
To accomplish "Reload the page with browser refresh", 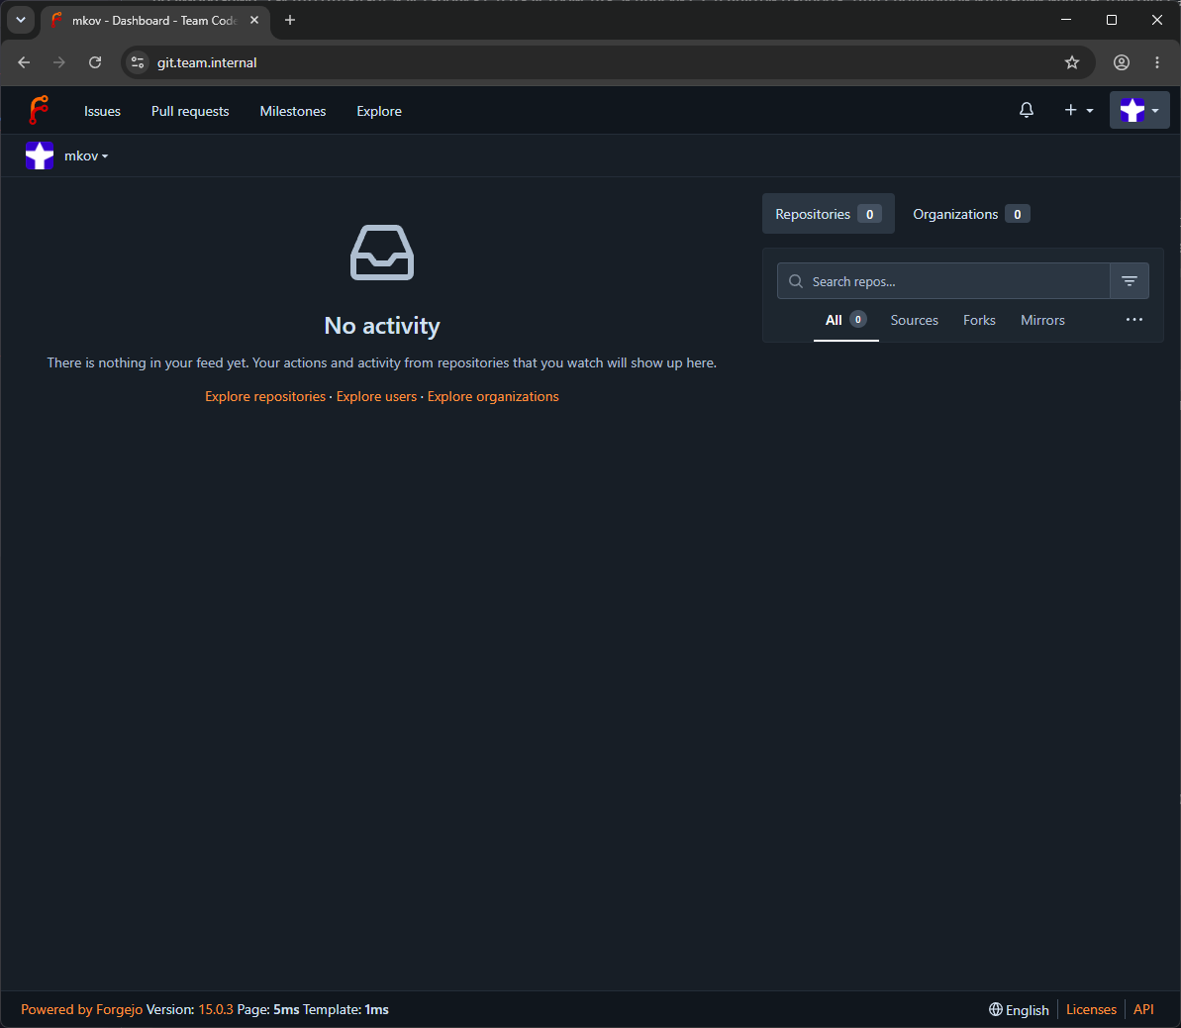I will pyautogui.click(x=95, y=62).
